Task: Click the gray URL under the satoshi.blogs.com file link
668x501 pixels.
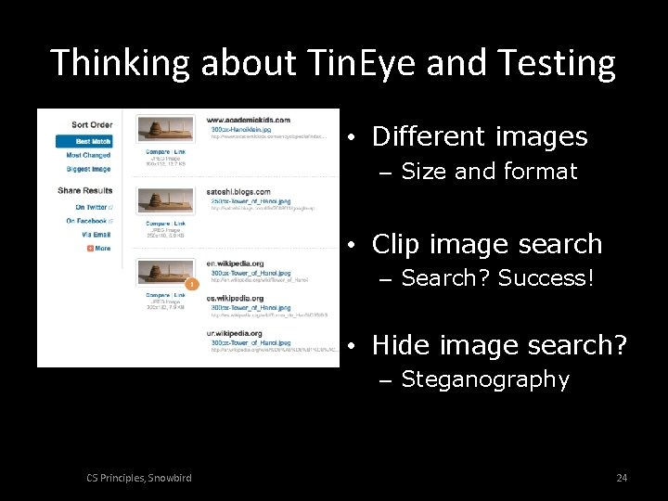Action: [x=263, y=208]
